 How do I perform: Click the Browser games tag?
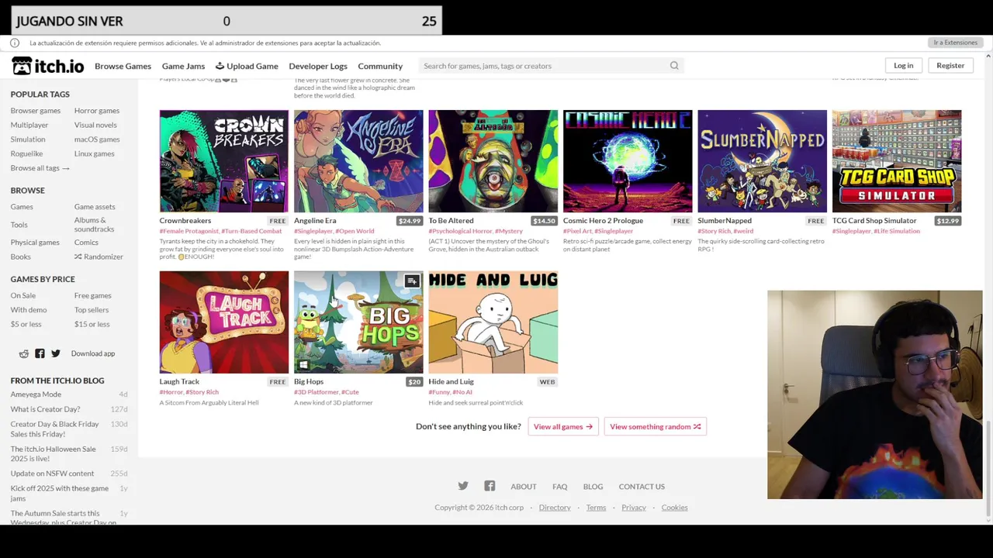36,111
